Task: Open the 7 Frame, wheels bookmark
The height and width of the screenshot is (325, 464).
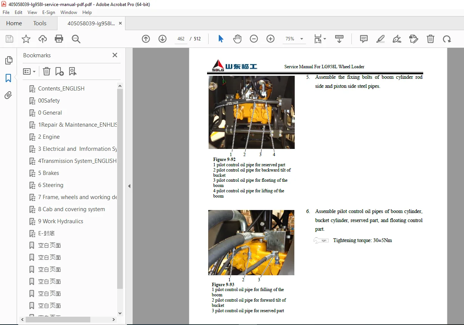Action: (77, 197)
